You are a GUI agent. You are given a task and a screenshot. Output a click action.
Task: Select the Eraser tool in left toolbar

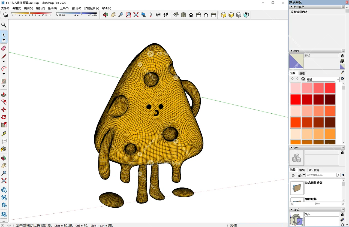pyautogui.click(x=4, y=48)
